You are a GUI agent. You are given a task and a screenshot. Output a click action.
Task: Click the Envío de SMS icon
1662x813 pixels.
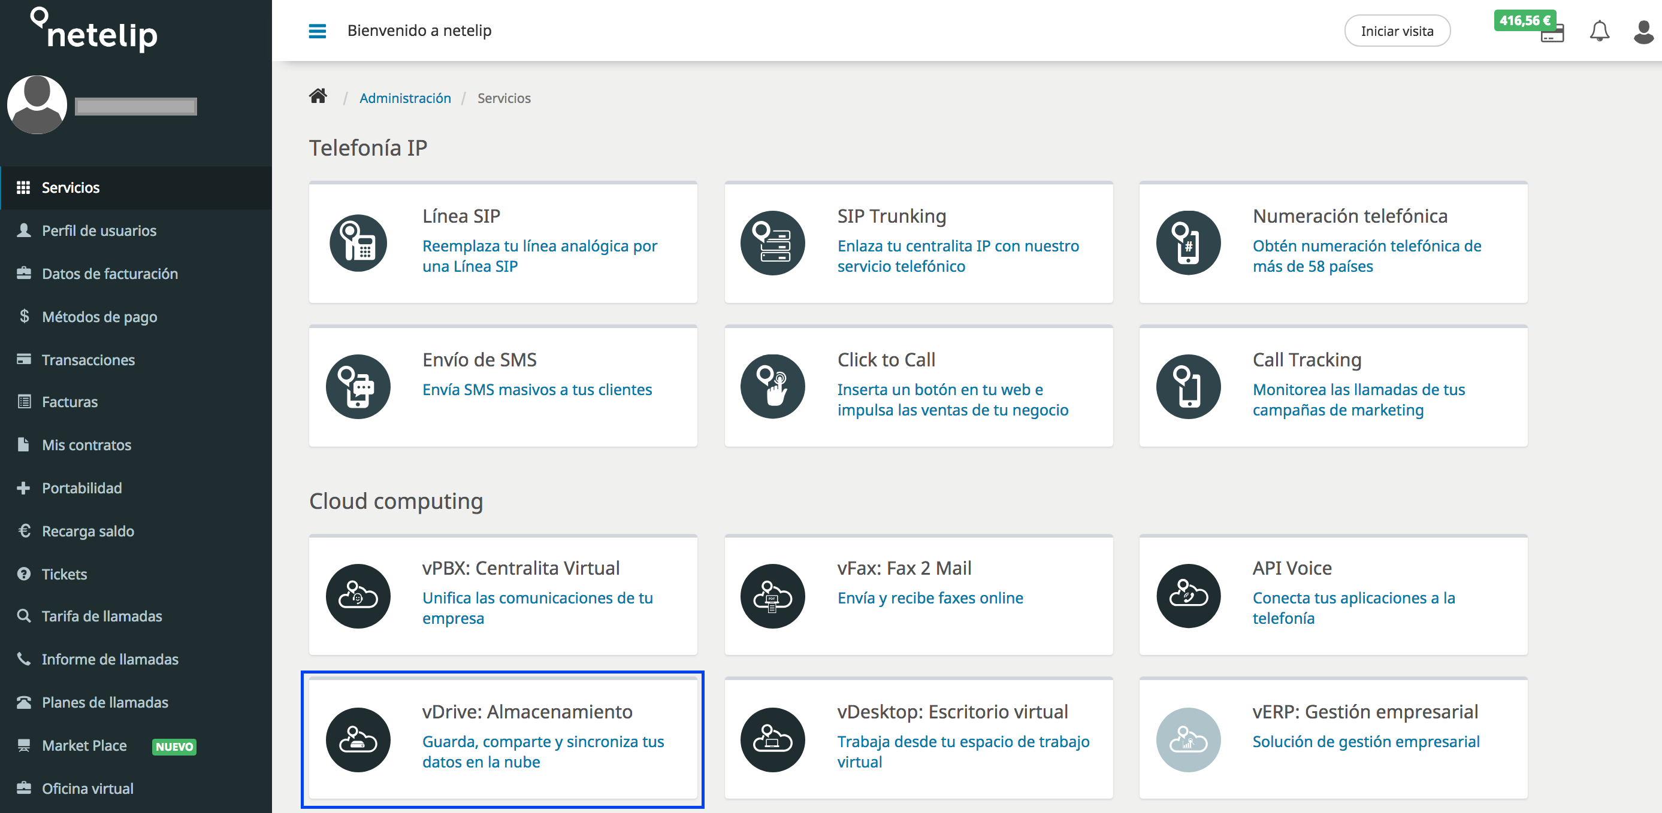[358, 387]
